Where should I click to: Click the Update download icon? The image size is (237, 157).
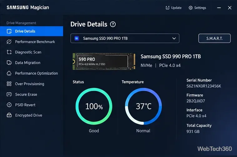(167, 8)
